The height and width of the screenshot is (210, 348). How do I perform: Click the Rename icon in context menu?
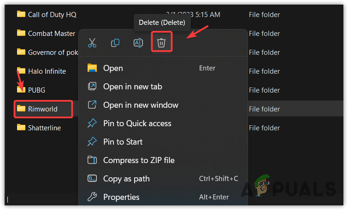coord(138,43)
